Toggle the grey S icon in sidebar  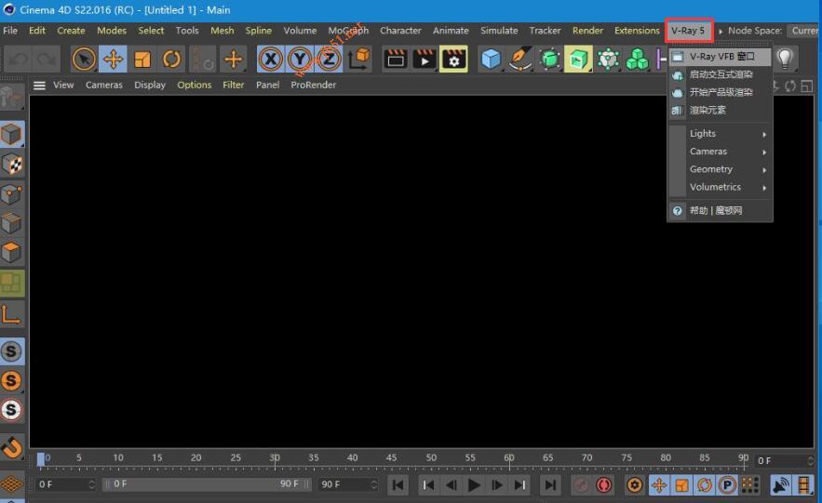[x=11, y=351]
